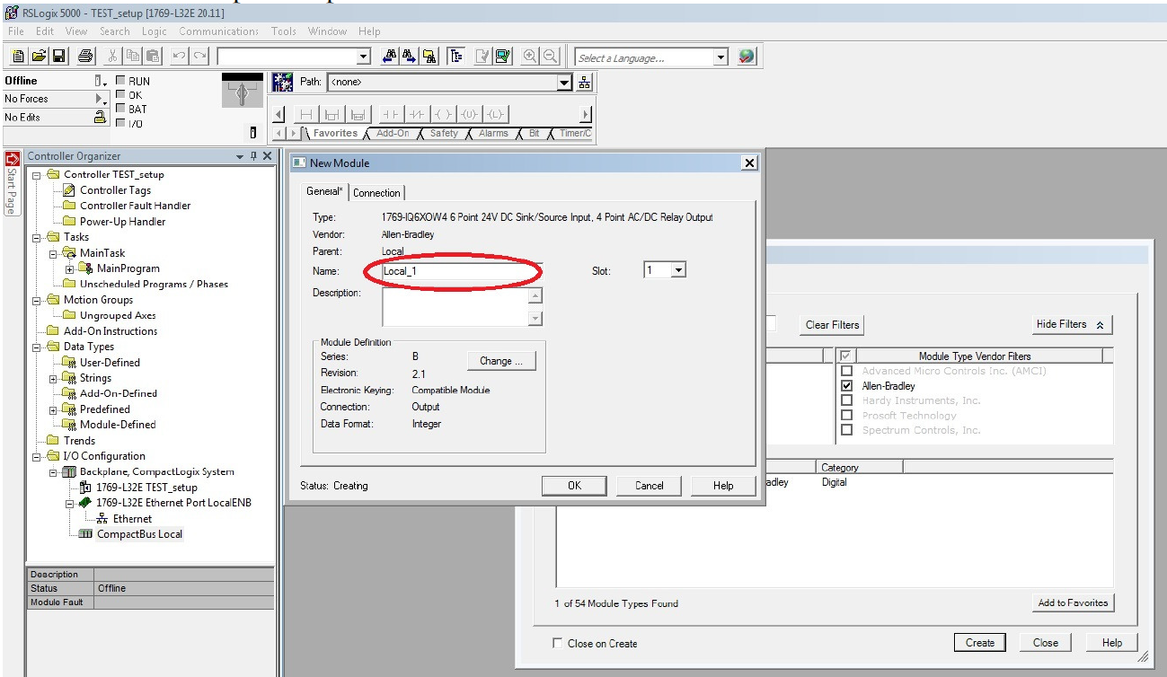Expand Strings data type node

[53, 378]
